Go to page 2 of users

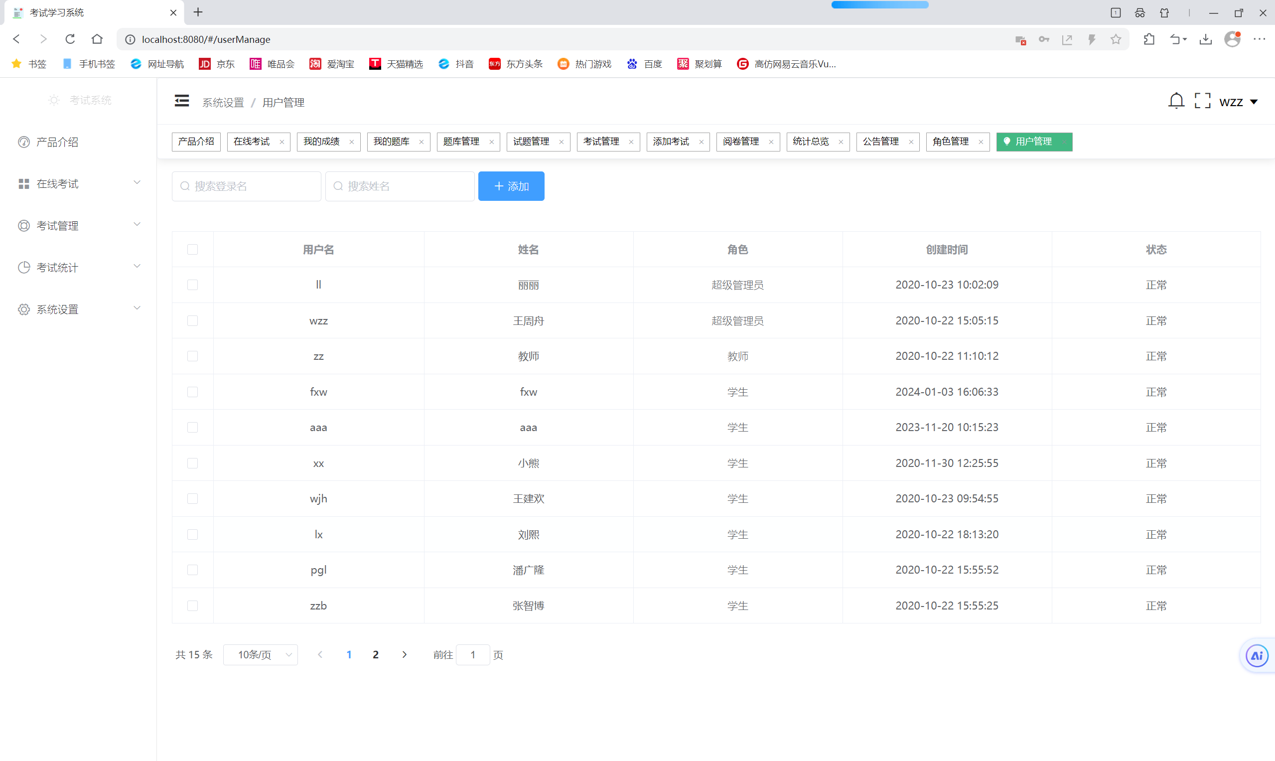pos(375,655)
